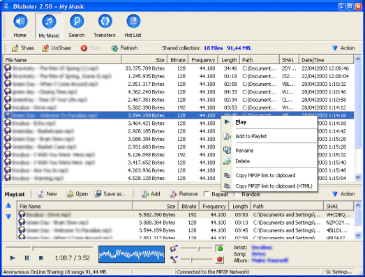Sort shared files by Frequency column
The image size is (365, 277).
[x=203, y=60]
